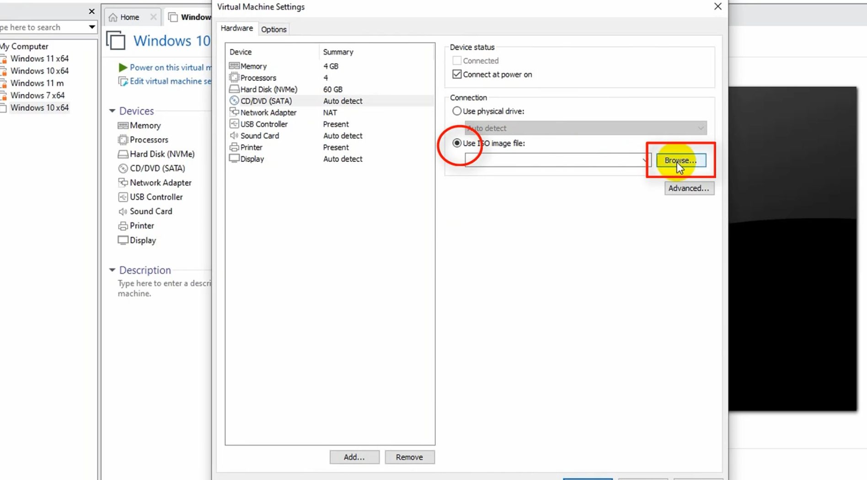
Task: Select Windows 11 m in the library
Action: (x=37, y=83)
